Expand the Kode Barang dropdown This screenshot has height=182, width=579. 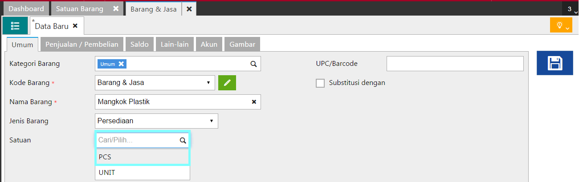coord(208,83)
